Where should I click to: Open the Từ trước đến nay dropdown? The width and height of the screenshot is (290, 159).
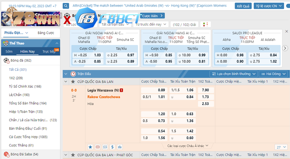tap(151, 24)
